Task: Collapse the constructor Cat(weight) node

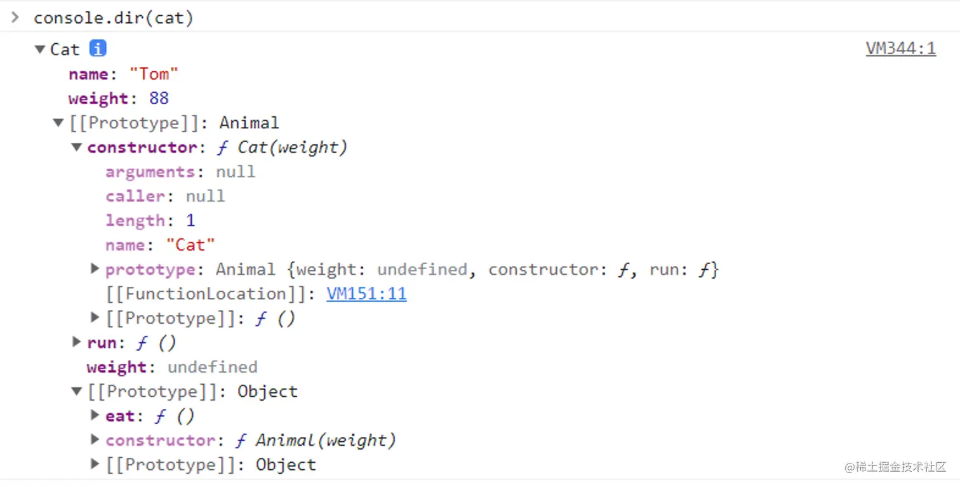Action: point(77,147)
